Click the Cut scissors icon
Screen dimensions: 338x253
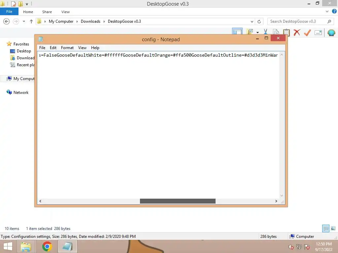tap(265, 32)
